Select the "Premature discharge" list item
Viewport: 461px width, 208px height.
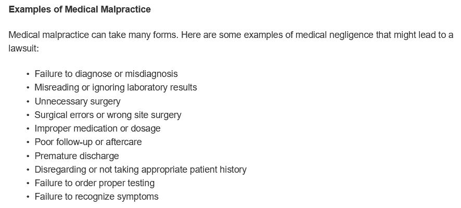coord(76,156)
